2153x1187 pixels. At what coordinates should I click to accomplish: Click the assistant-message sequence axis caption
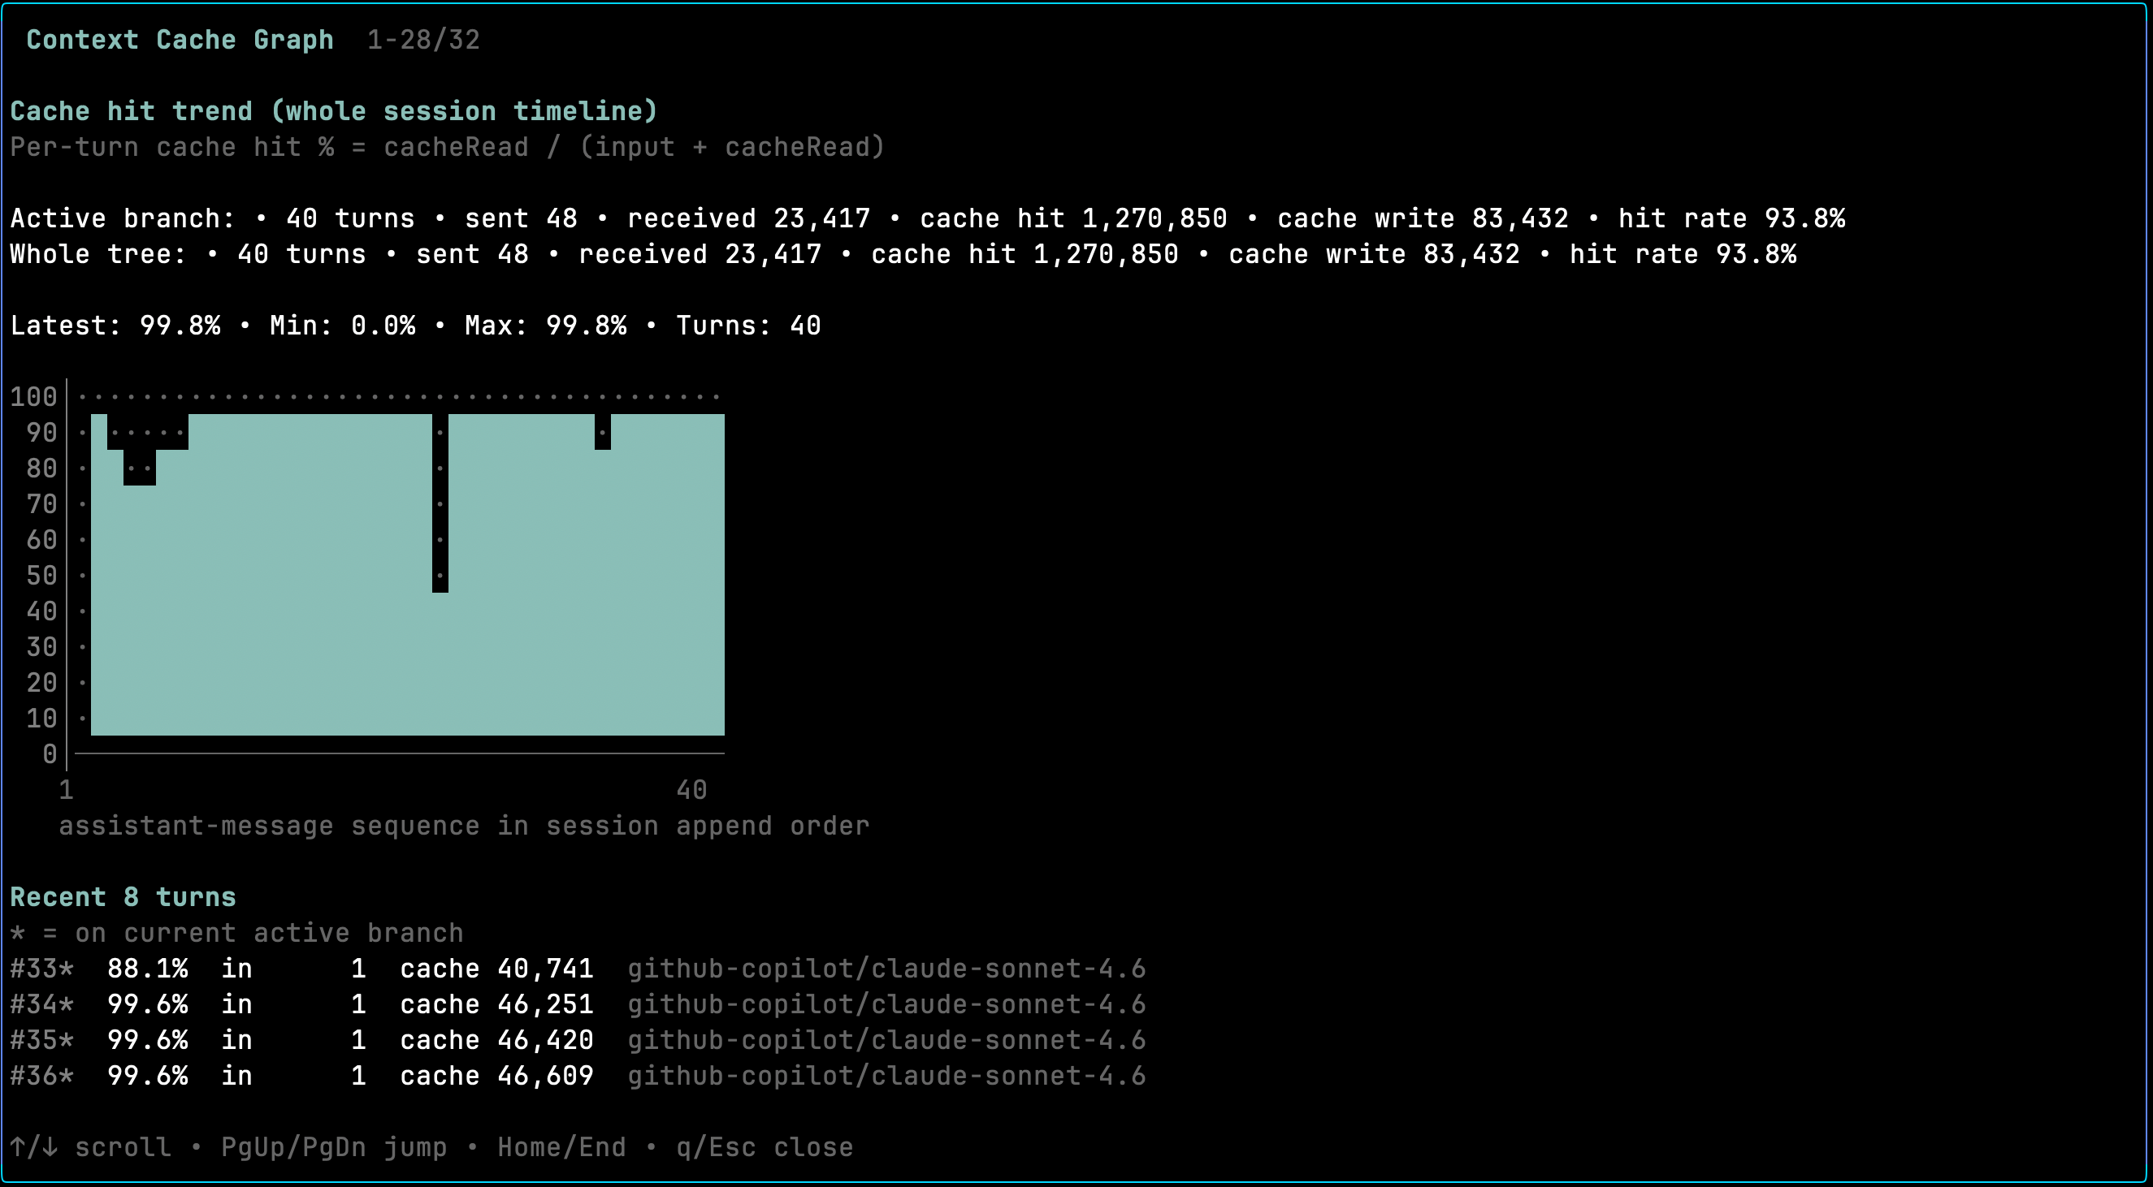[464, 826]
